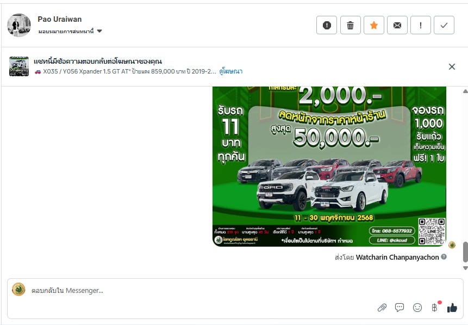Expand the assign conversation dropdown
Viewport: 468px width, 325px height.
pos(70,32)
